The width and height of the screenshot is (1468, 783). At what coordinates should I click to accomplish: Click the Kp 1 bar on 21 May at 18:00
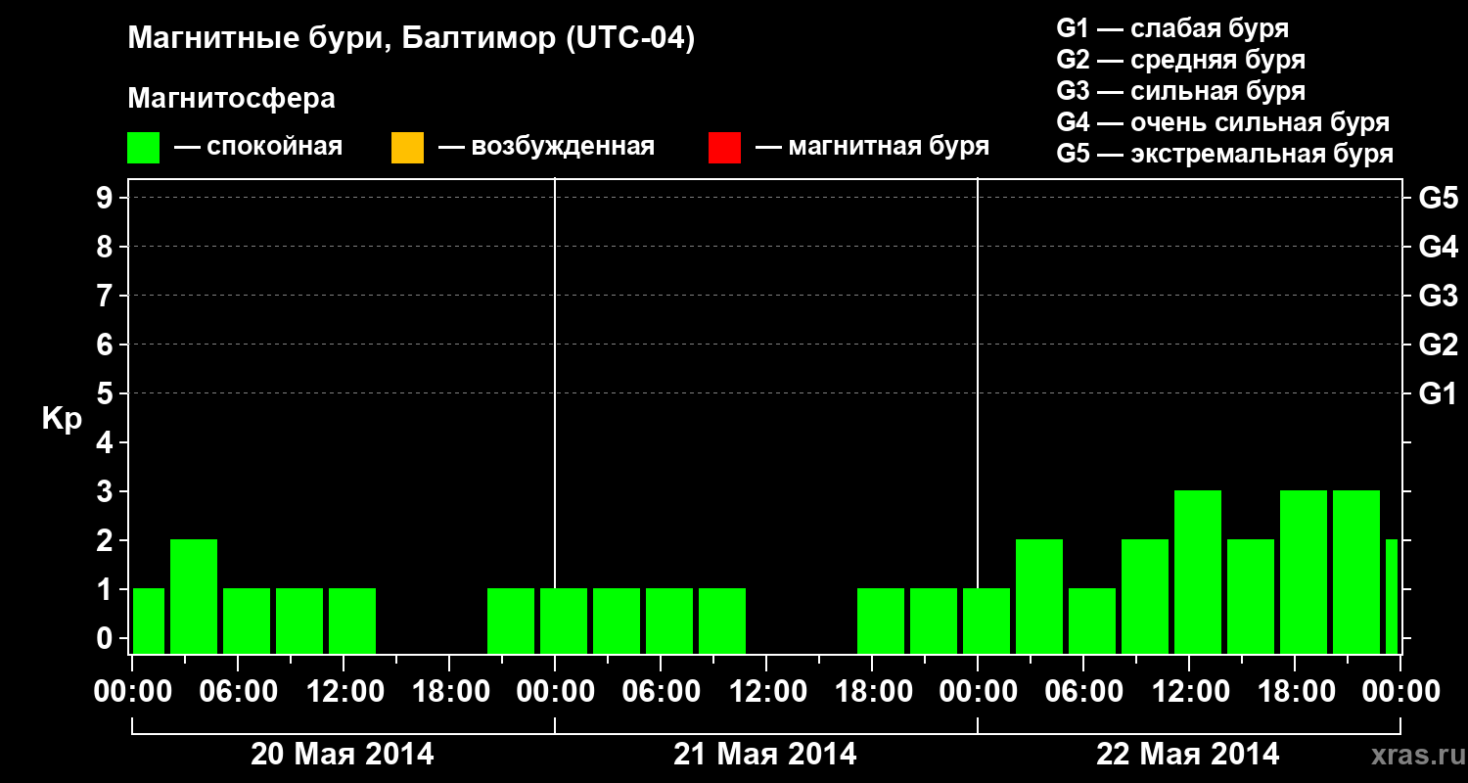[881, 621]
